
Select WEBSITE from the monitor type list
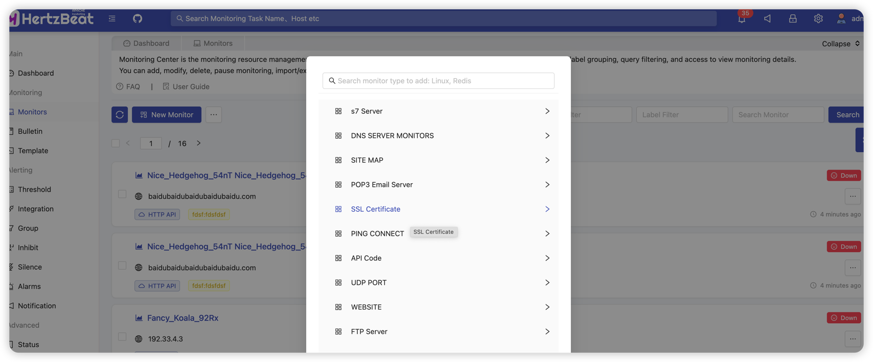pyautogui.click(x=366, y=307)
